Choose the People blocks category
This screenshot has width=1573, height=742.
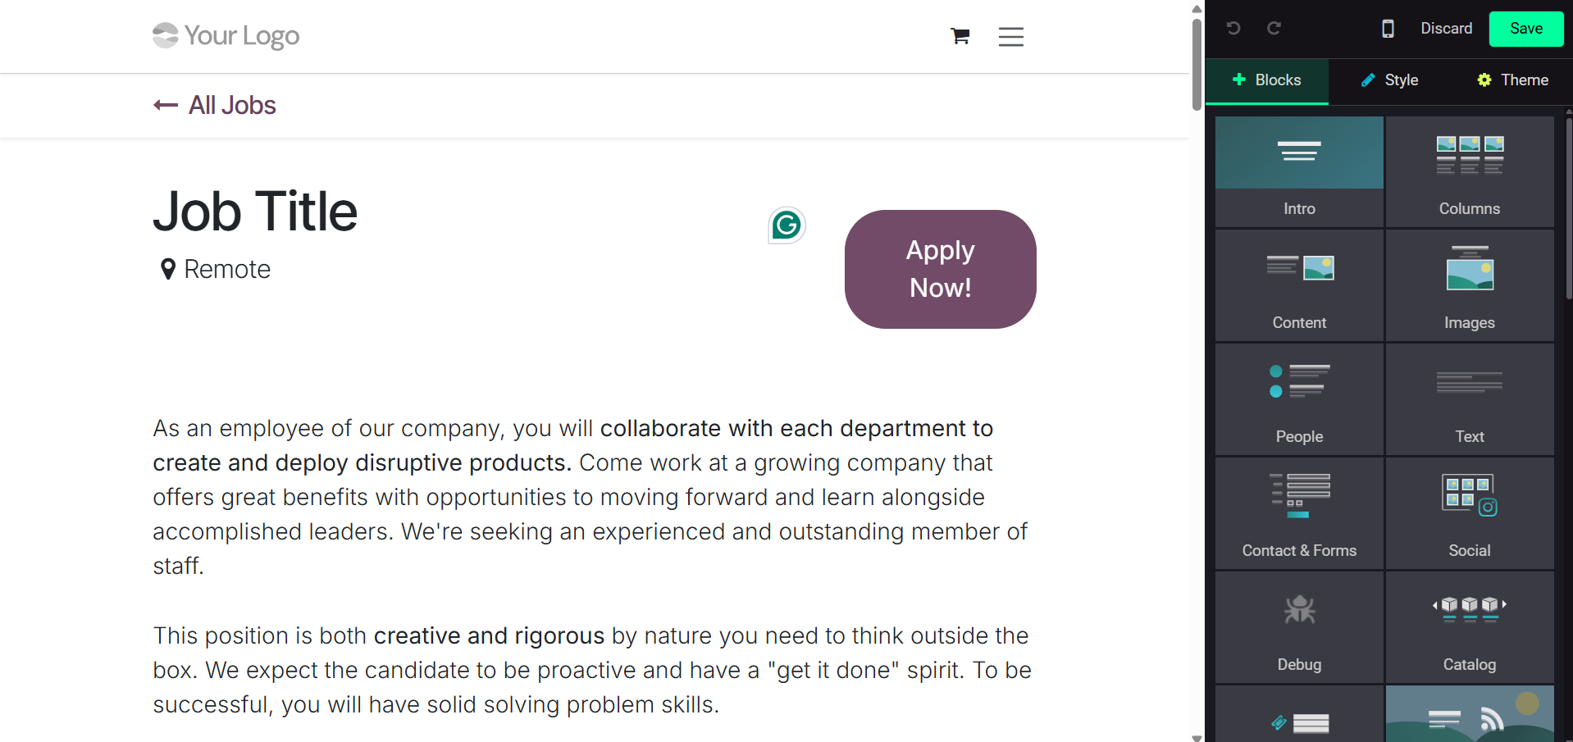pyautogui.click(x=1299, y=399)
